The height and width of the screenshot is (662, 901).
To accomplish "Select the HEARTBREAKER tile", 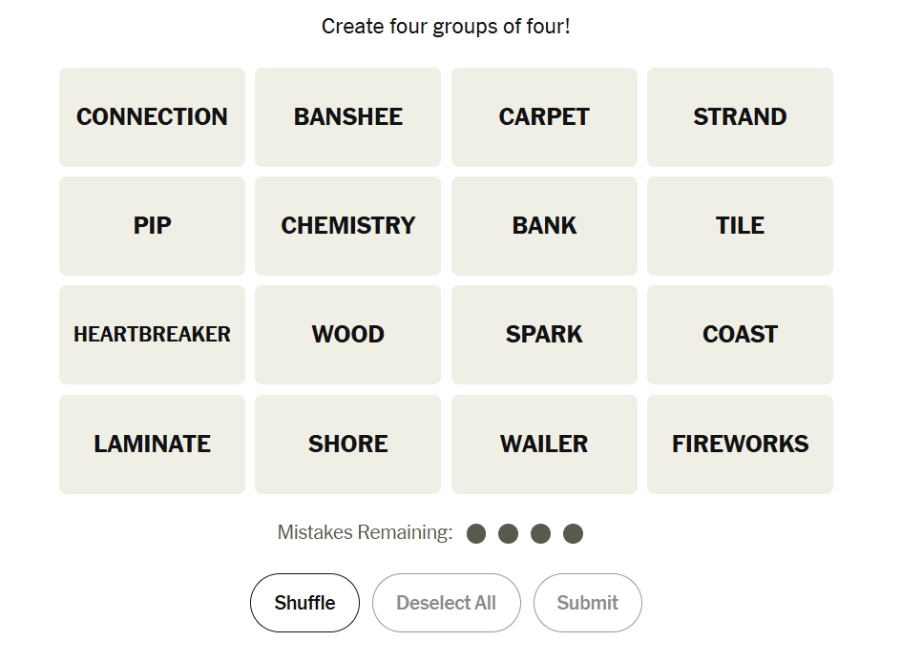I will pos(152,335).
